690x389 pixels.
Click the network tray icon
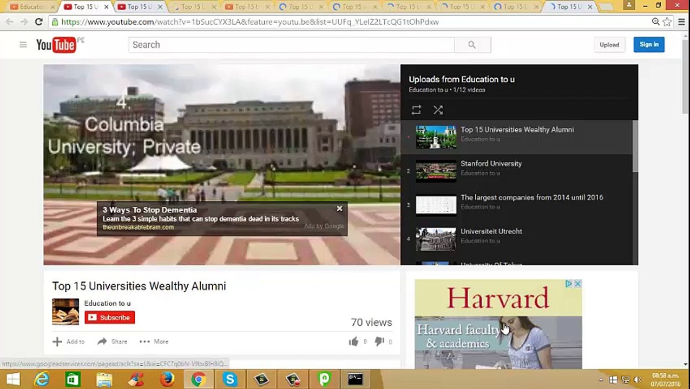point(626,380)
